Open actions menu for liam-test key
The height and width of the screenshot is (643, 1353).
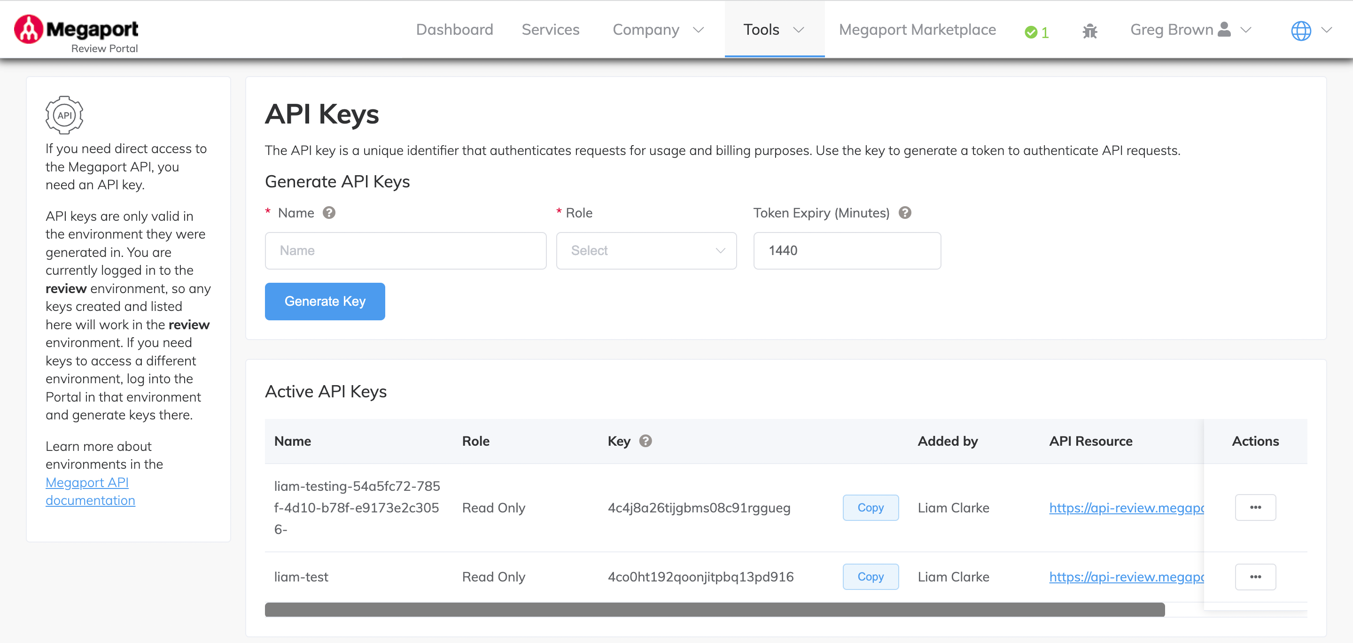pos(1256,576)
